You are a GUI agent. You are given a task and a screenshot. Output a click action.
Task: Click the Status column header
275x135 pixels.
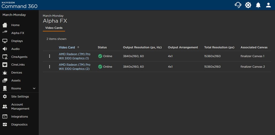[x=102, y=47]
